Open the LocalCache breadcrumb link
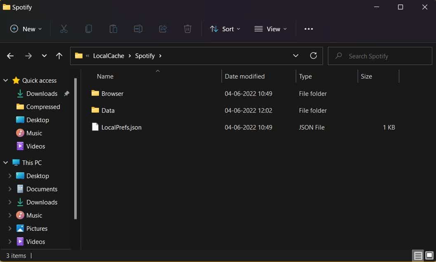This screenshot has height=262, width=436. 108,56
